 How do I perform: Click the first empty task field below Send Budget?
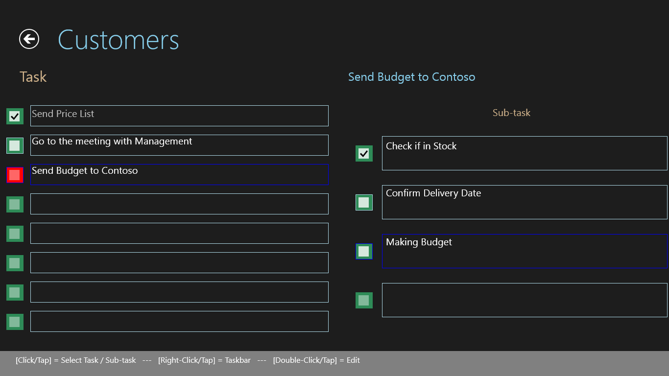click(x=179, y=204)
